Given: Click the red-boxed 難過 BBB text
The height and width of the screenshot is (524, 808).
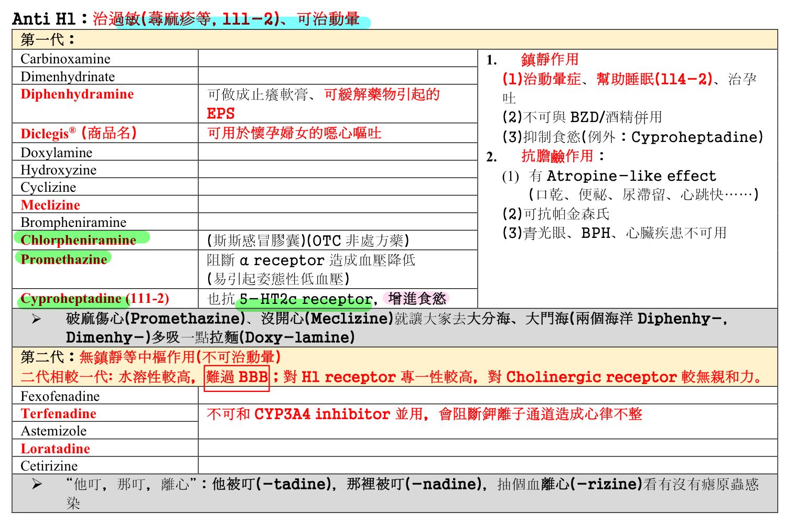Looking at the screenshot, I should (x=236, y=377).
